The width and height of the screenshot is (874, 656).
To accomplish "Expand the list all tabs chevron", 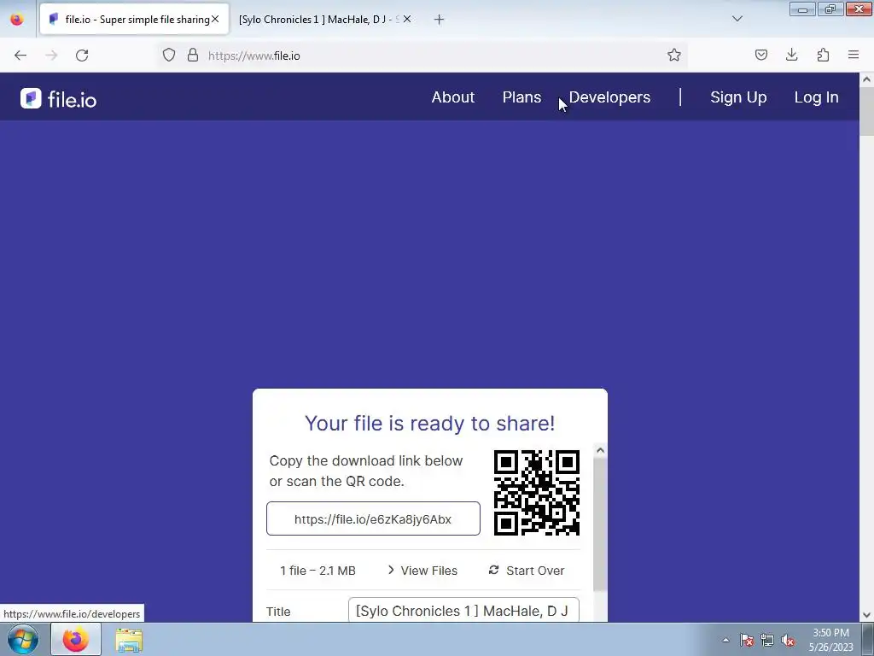I will [737, 19].
